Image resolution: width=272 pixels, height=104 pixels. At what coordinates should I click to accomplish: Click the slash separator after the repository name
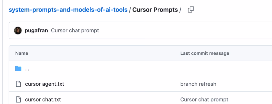click(130, 10)
